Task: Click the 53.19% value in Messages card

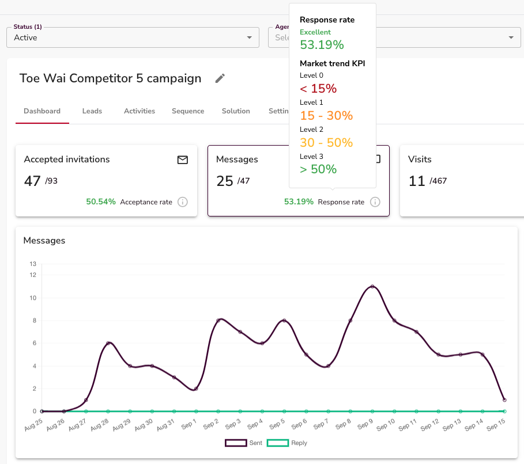Action: [x=299, y=202]
